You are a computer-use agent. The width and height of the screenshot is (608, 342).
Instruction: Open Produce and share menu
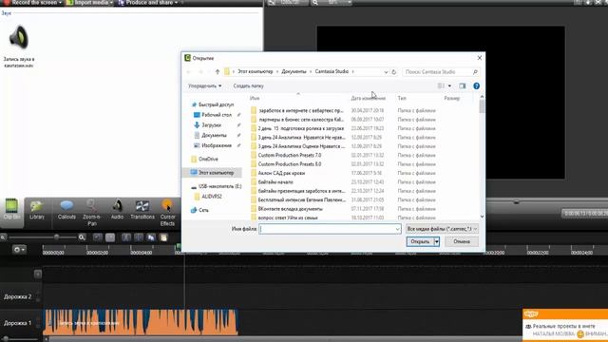[x=148, y=3]
